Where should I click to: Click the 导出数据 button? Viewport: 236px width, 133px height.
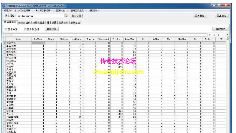pos(221,16)
